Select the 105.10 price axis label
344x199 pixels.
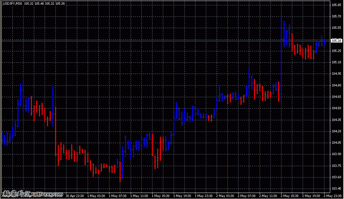tap(337, 62)
